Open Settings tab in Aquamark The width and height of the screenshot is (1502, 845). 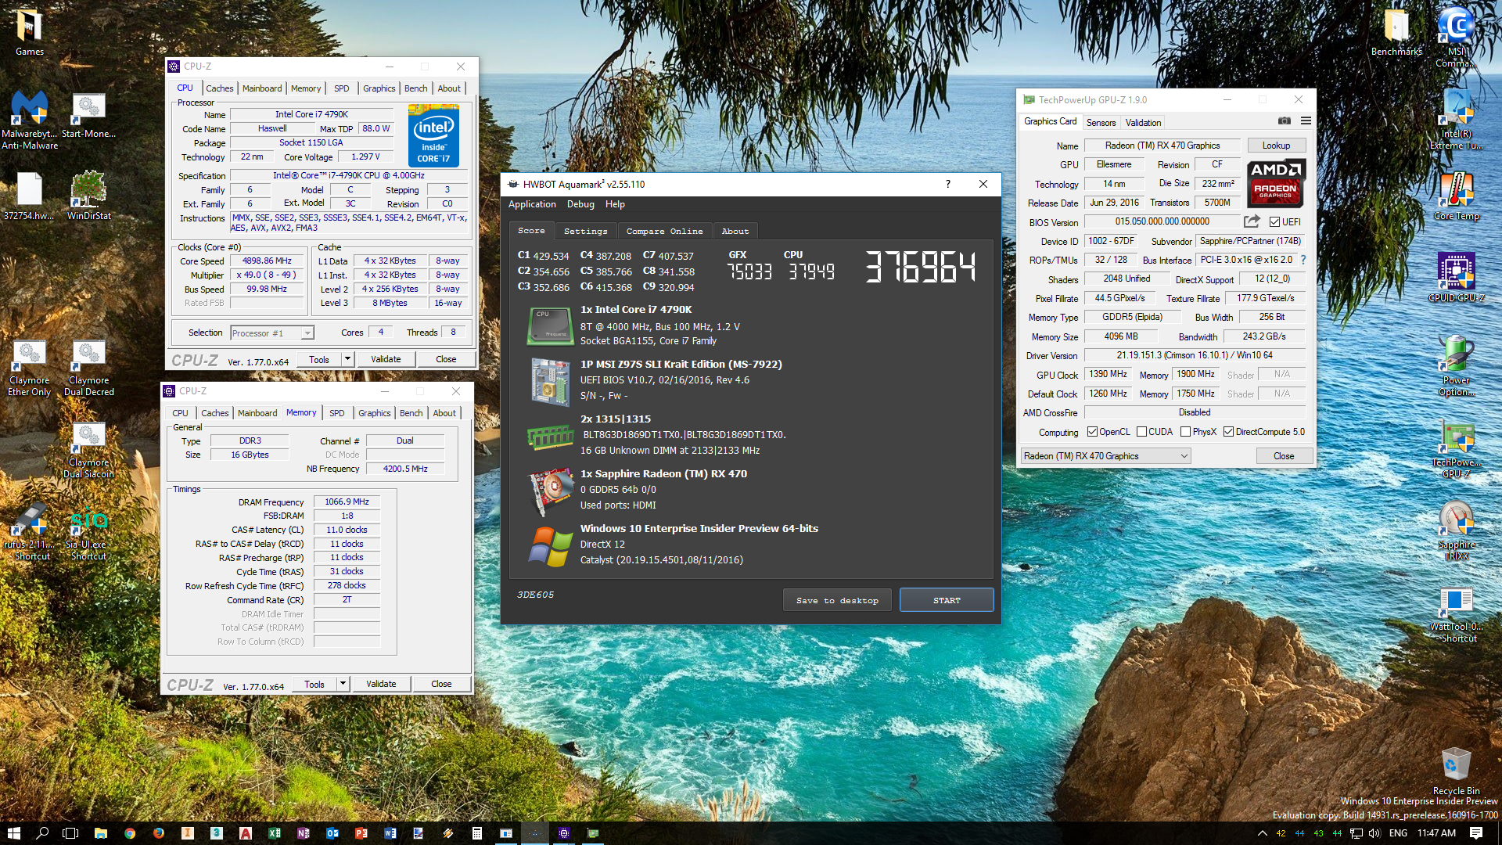click(585, 232)
